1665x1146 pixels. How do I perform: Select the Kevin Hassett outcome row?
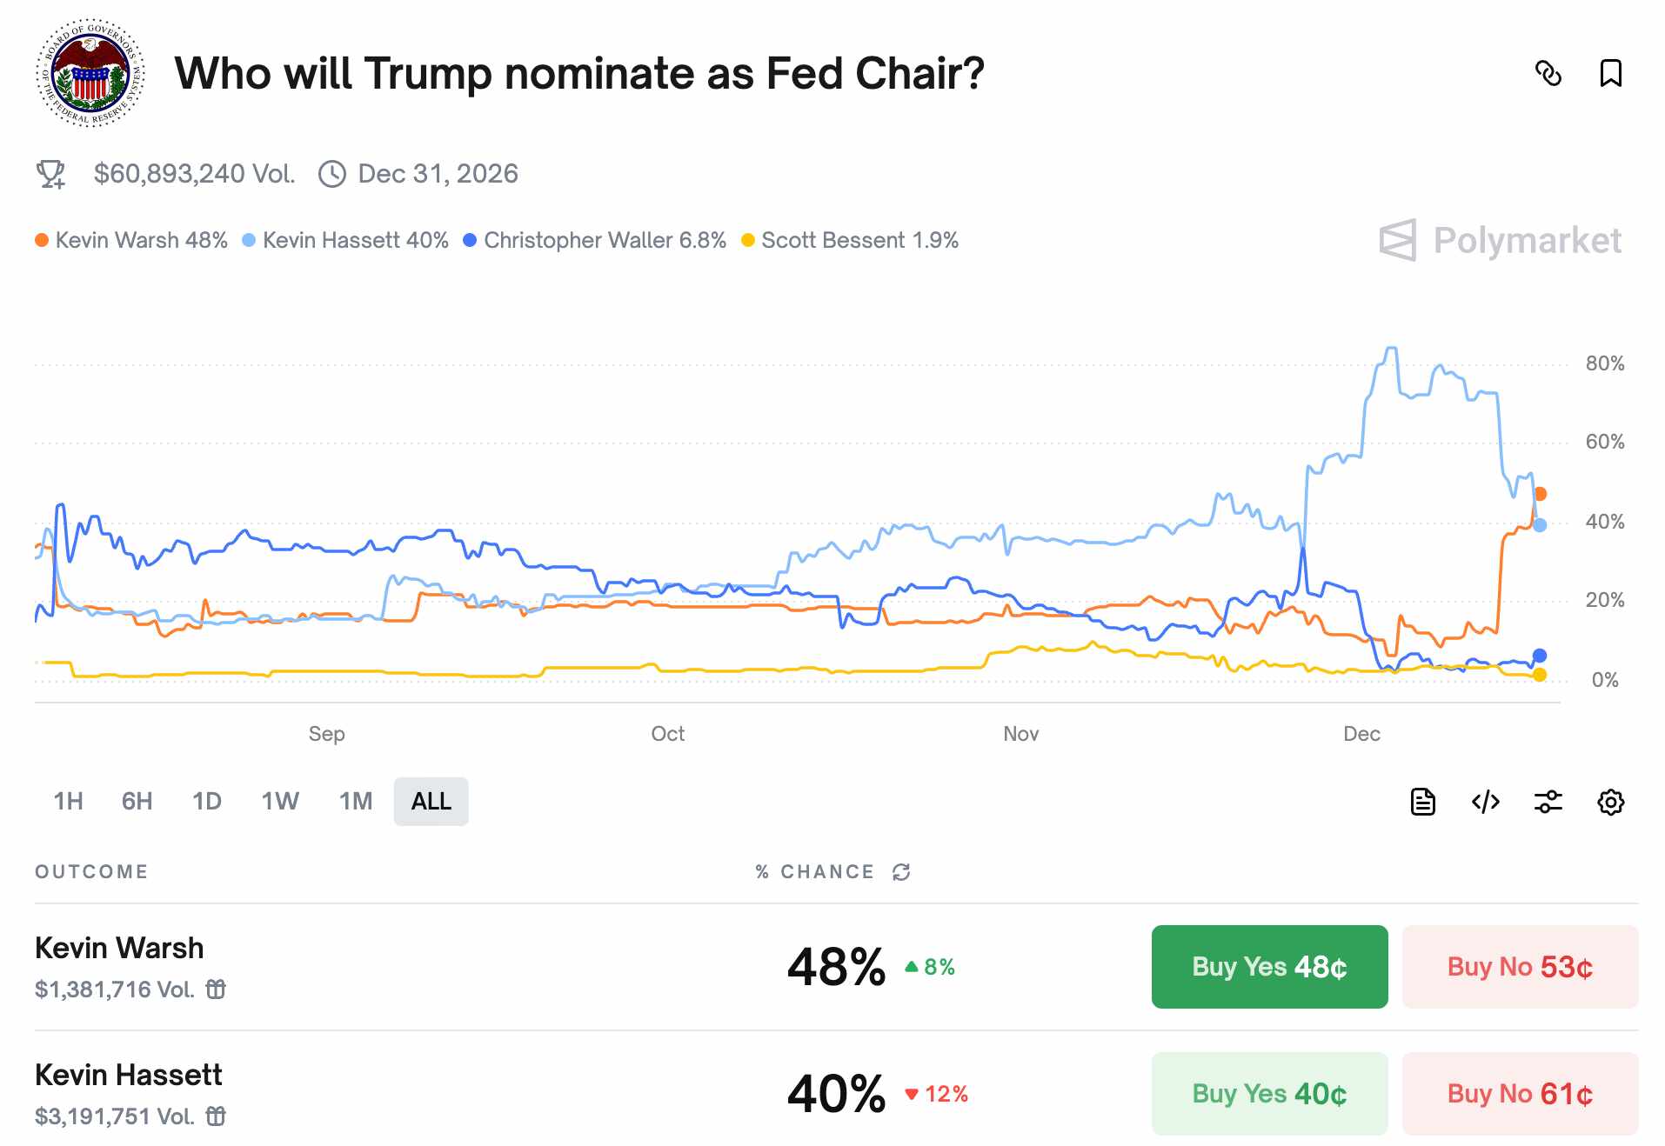coord(128,1075)
